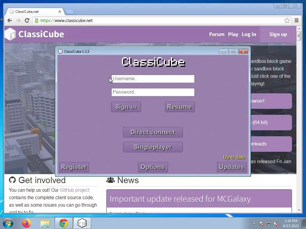This screenshot has height=229, width=306.
Task: Click the Chrome back arrow
Action: [10, 21]
